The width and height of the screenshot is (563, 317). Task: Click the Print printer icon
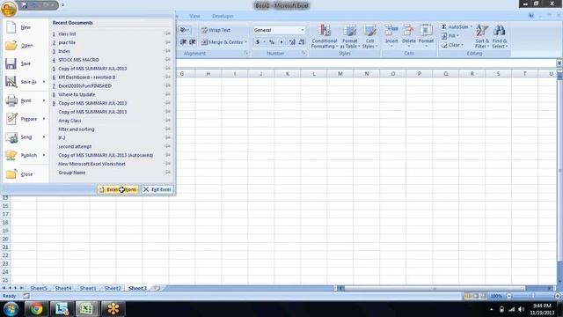tap(11, 100)
